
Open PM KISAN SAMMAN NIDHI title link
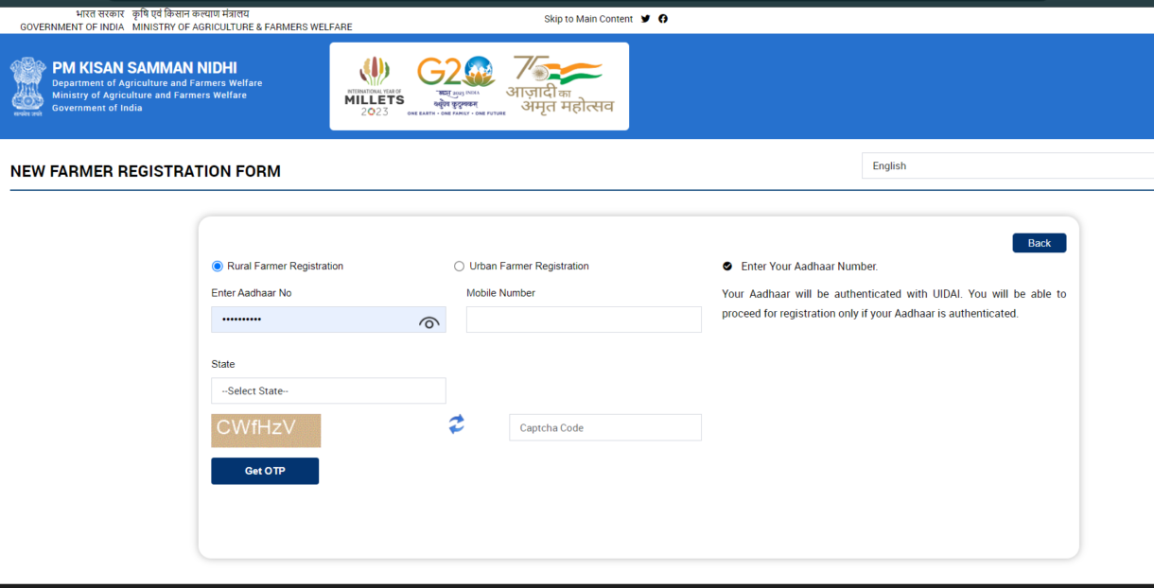[x=145, y=68]
